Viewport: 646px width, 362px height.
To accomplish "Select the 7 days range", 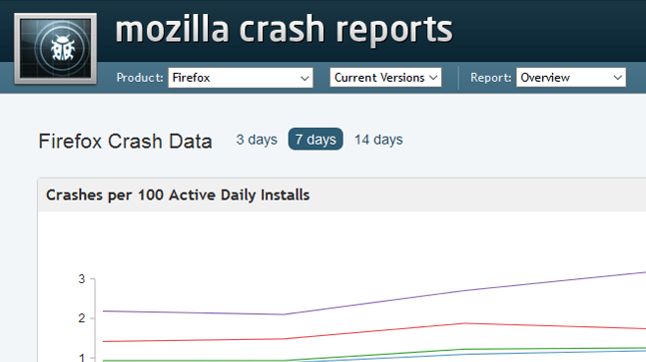I will [316, 139].
